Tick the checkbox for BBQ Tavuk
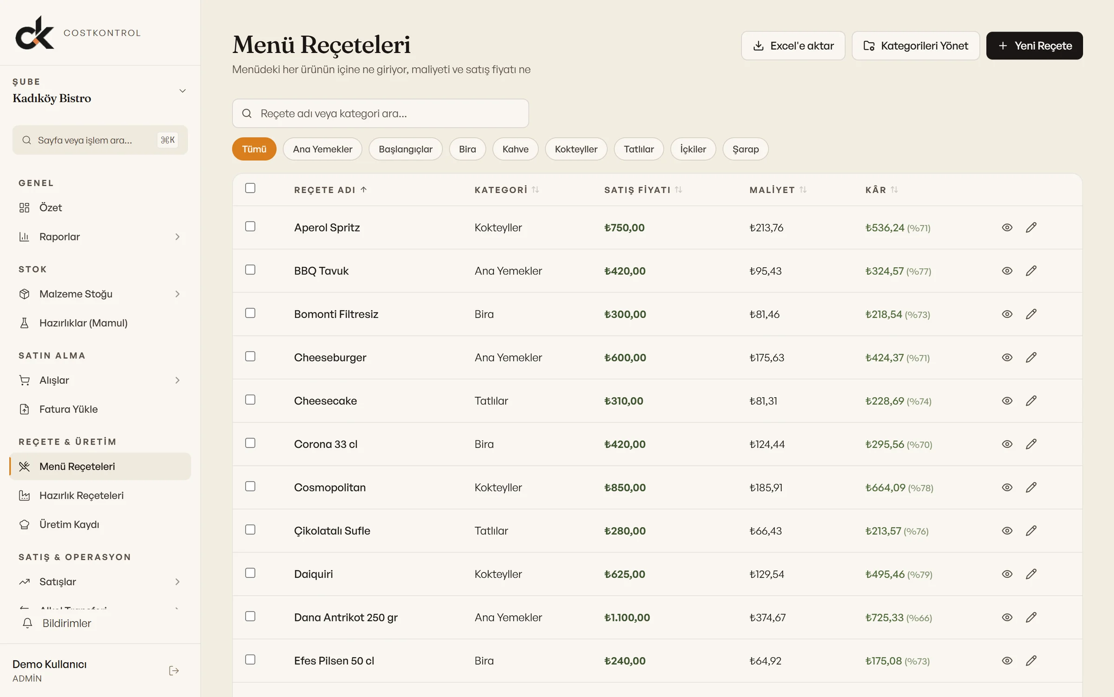The height and width of the screenshot is (697, 1114). click(250, 270)
